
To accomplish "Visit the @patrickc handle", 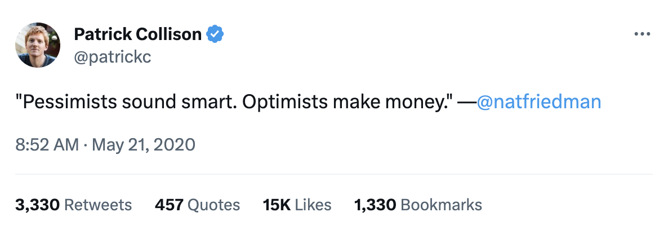I will [x=113, y=57].
